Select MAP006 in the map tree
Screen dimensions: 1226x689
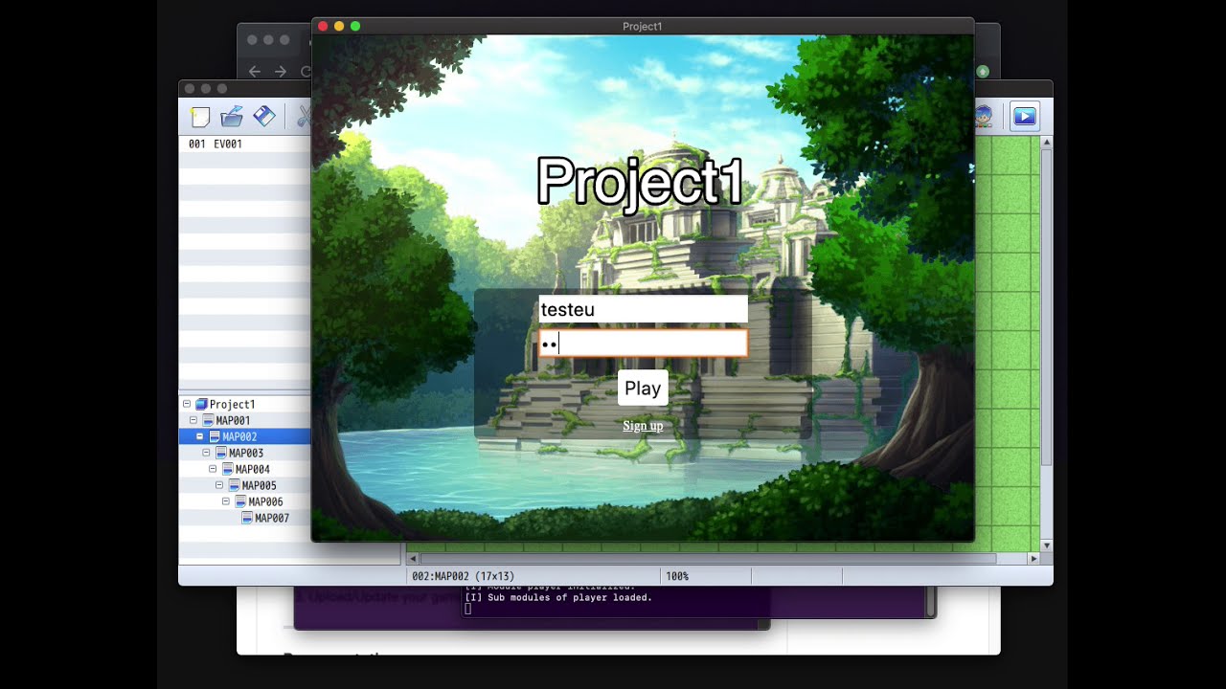265,501
